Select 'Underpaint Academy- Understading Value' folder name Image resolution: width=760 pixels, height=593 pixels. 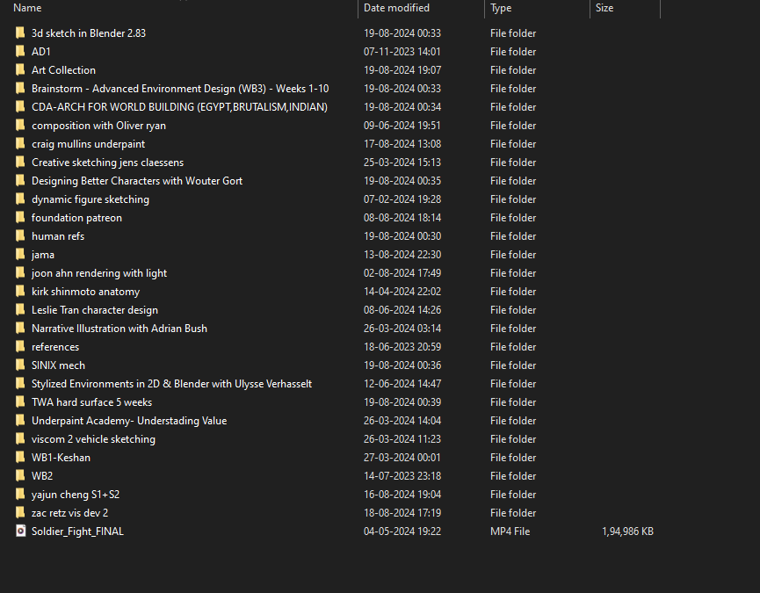(129, 421)
